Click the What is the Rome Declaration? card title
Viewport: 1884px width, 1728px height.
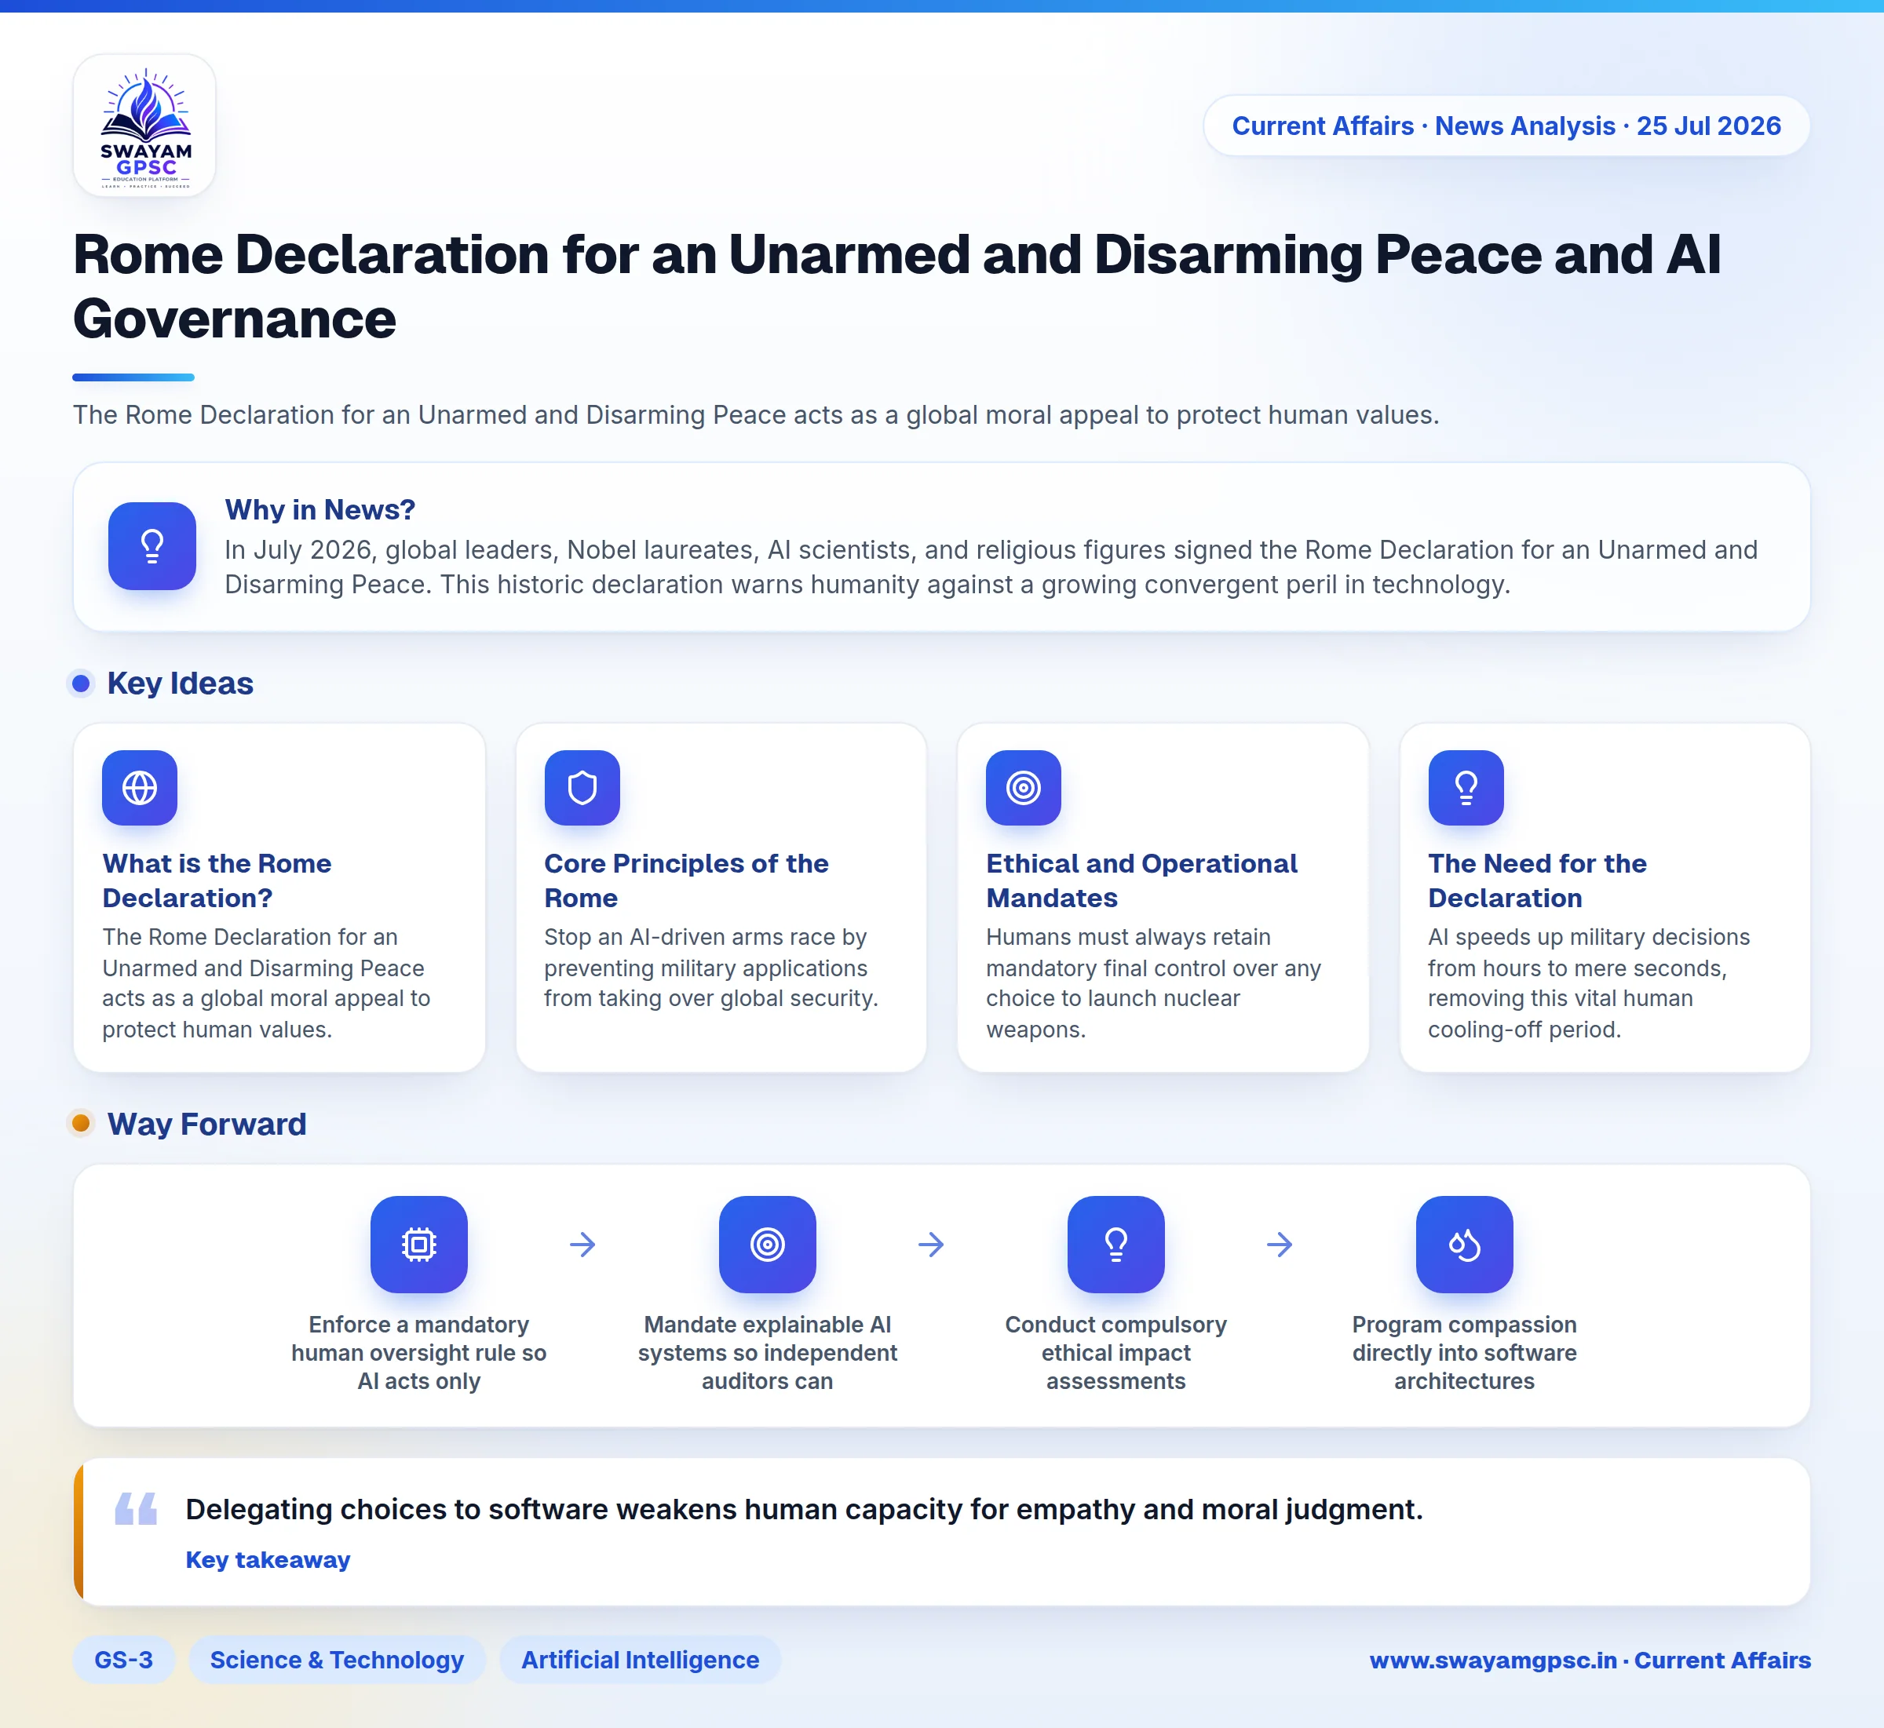click(x=217, y=880)
